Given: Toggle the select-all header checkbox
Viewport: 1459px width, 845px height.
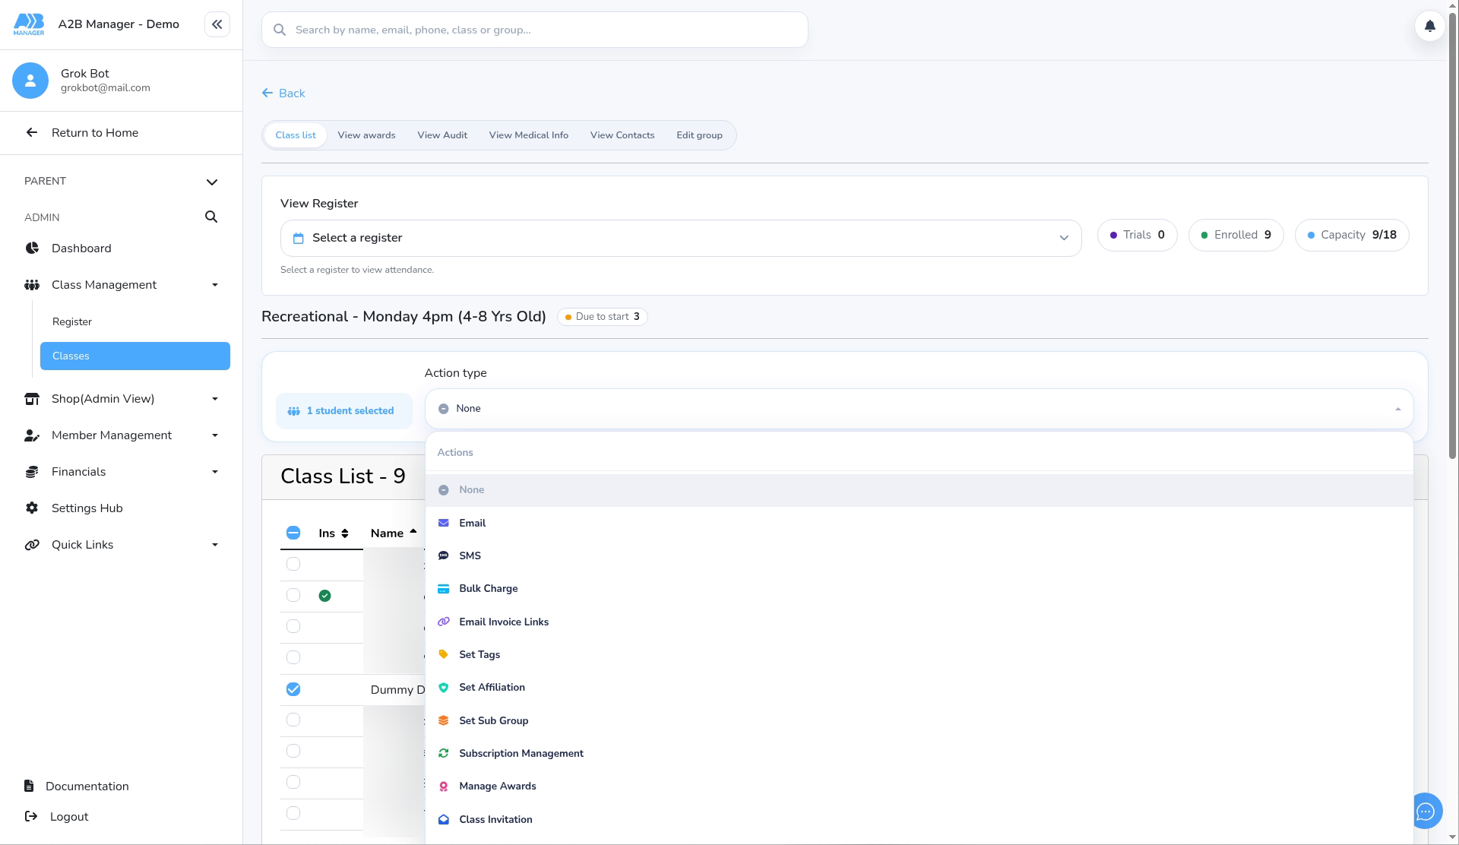Looking at the screenshot, I should tap(293, 533).
